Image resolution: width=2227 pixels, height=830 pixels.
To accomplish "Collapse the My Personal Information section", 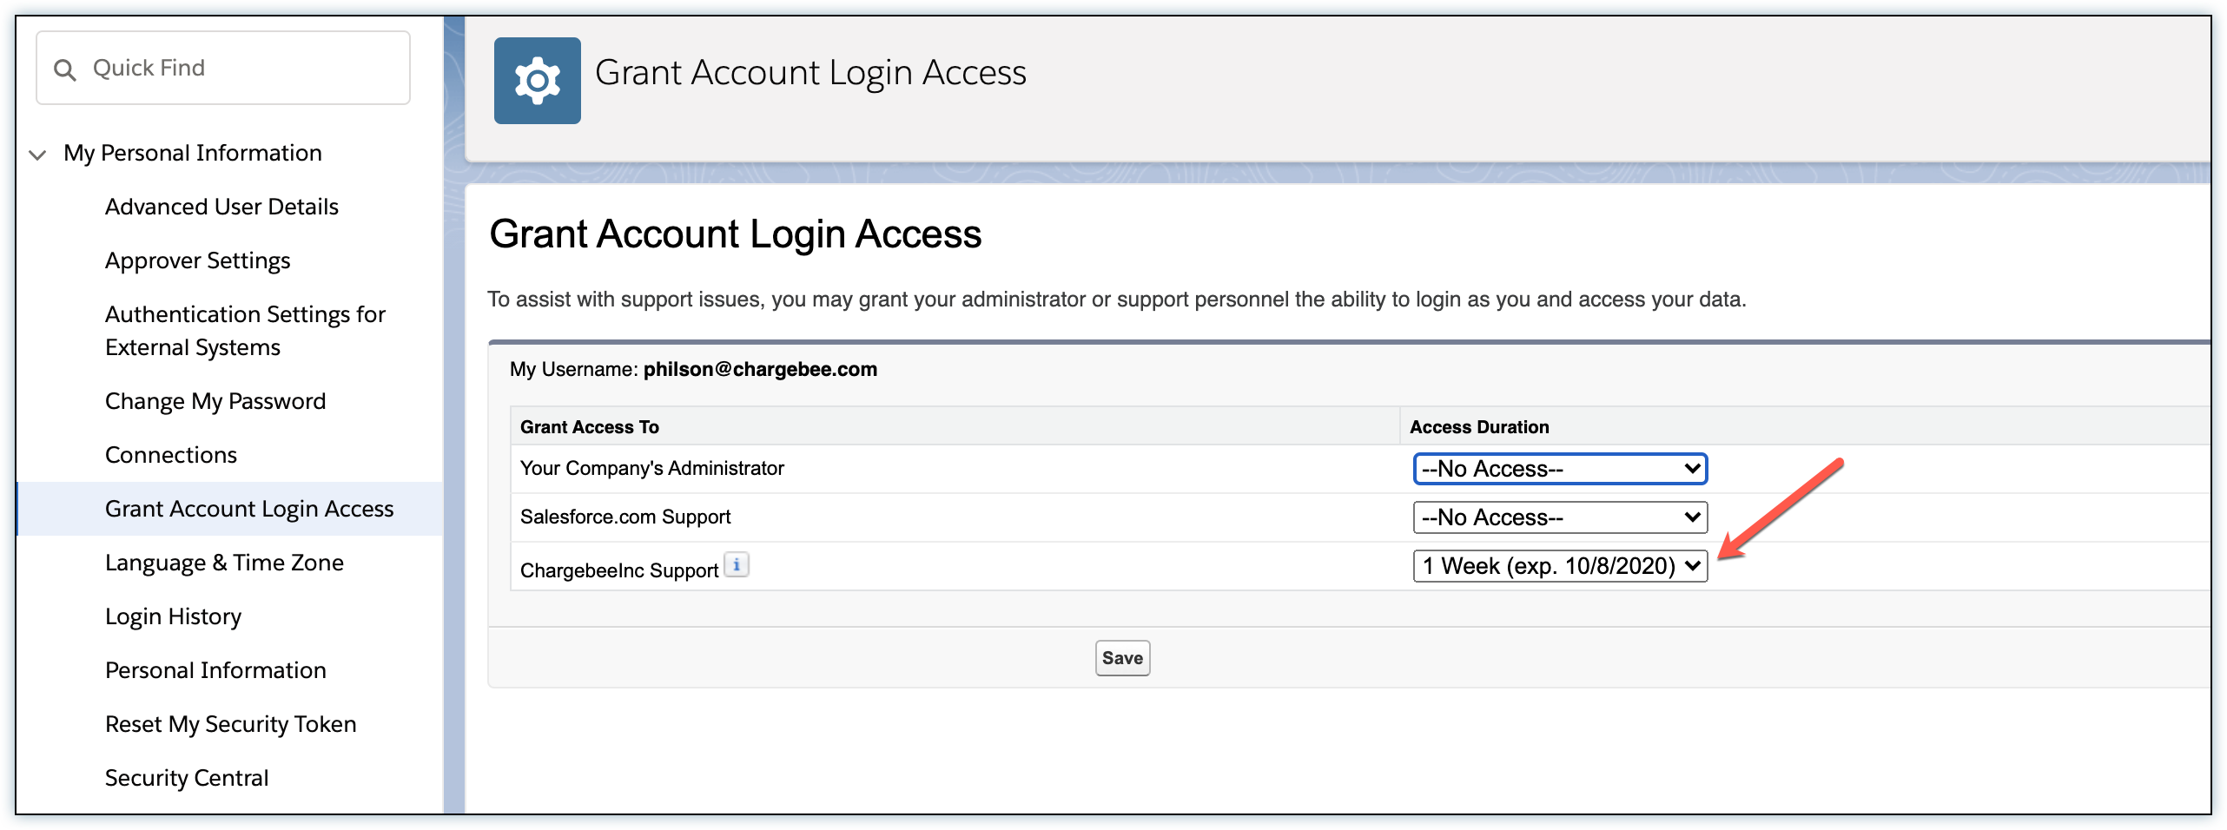I will 37,155.
